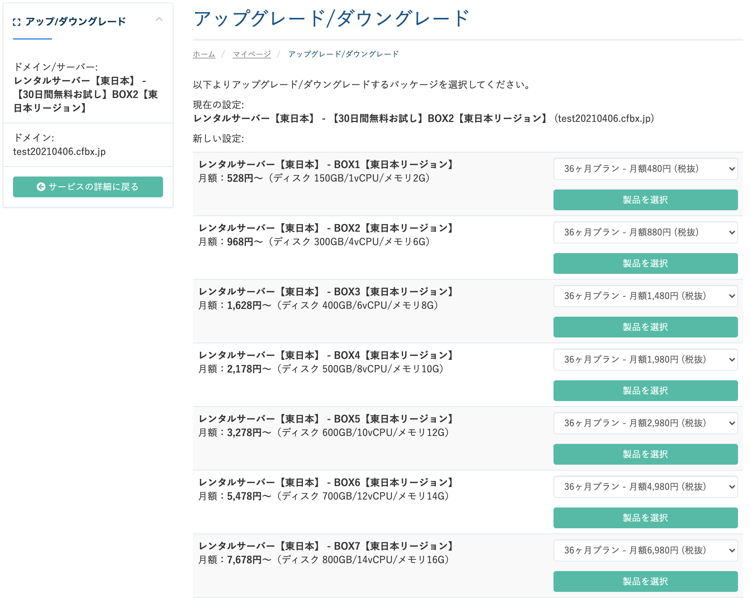Open the マイページ breadcrumb link
Screen dimensions: 751x599
[x=251, y=54]
